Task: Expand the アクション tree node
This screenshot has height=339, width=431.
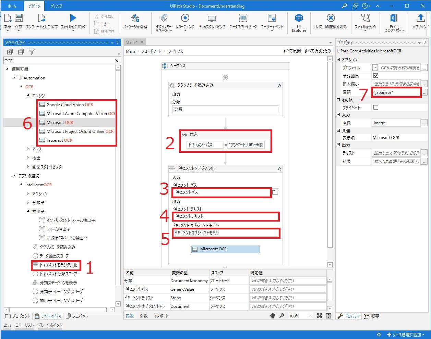Action: click(28, 193)
